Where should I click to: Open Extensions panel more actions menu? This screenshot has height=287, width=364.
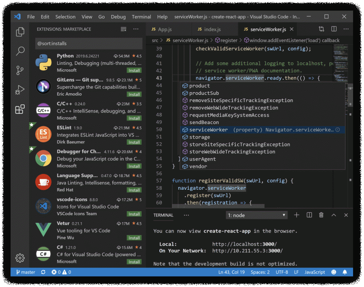[x=136, y=29]
